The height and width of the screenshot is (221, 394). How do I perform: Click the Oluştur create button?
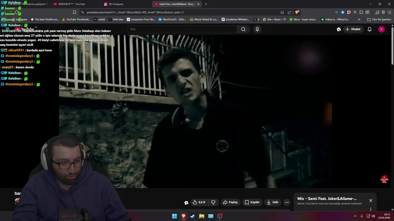353,29
